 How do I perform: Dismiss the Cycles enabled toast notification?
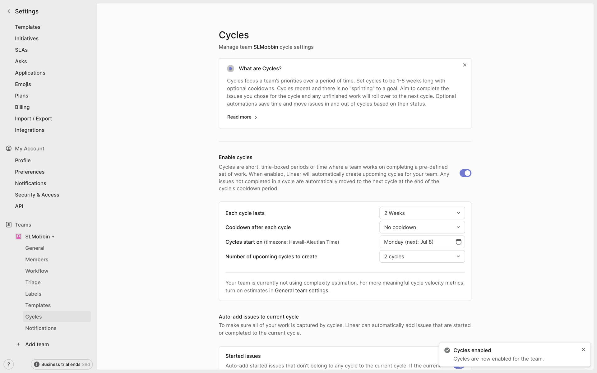pyautogui.click(x=583, y=350)
